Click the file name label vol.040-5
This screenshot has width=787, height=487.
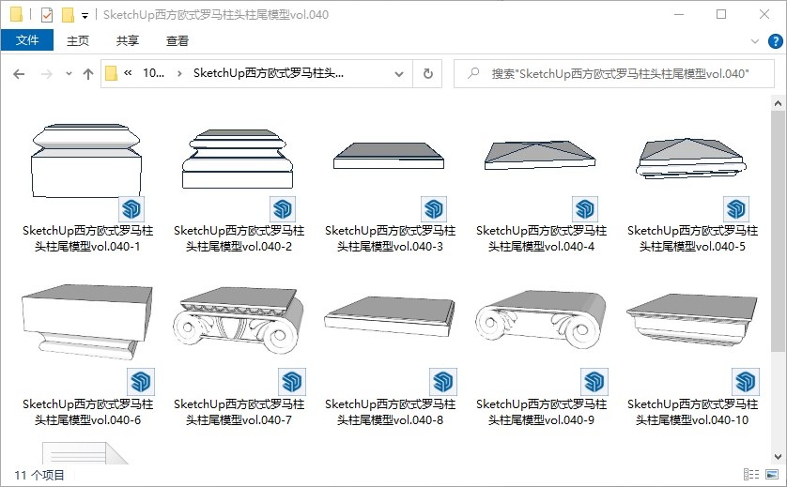tap(693, 238)
